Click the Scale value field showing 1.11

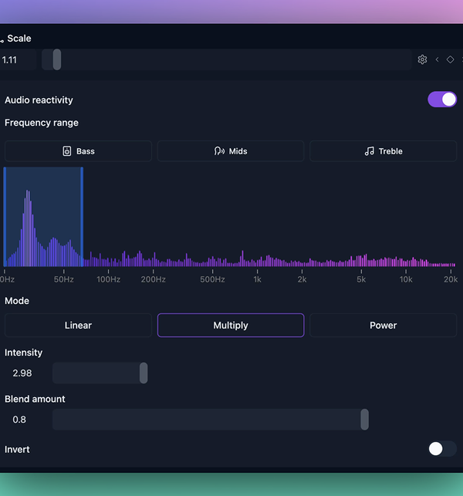(15, 59)
